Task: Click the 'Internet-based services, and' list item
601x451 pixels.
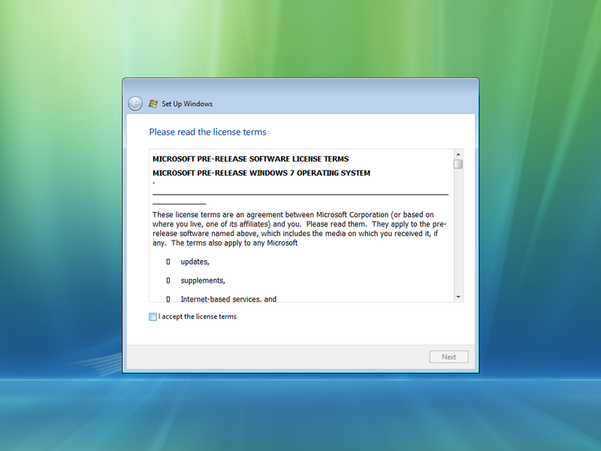Action: coord(228,298)
